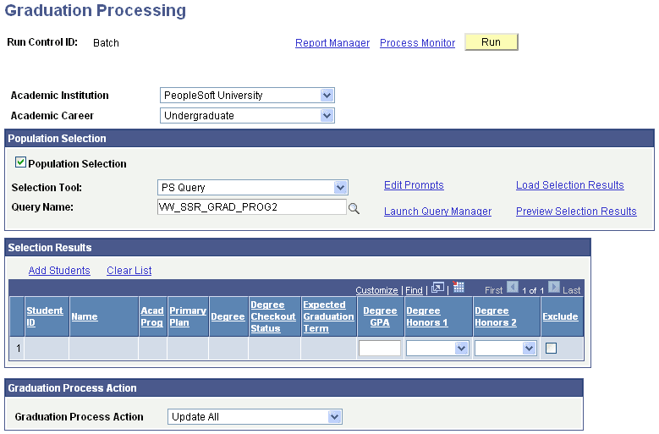The width and height of the screenshot is (659, 434).
Task: Sort by Student ID column header
Action: coord(45,316)
